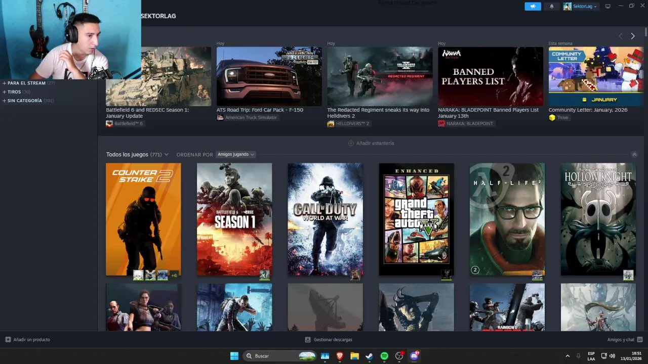The width and height of the screenshot is (648, 364).
Task: Select the Battlefield 6 Season 1 cover
Action: coord(234,219)
